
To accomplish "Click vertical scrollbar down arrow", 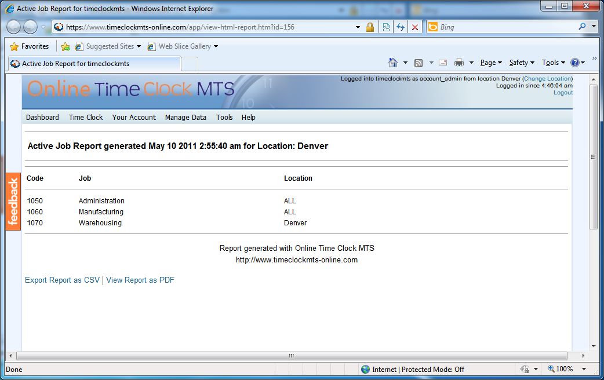I will (x=593, y=346).
